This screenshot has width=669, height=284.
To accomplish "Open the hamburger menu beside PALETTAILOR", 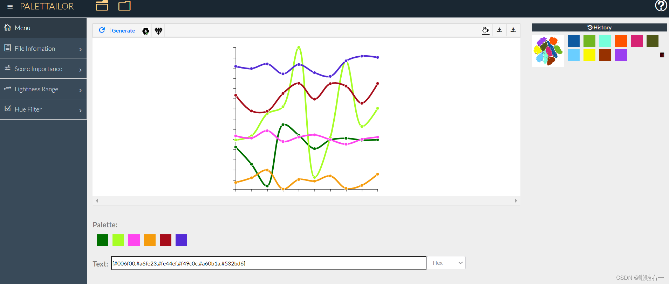I will [10, 7].
